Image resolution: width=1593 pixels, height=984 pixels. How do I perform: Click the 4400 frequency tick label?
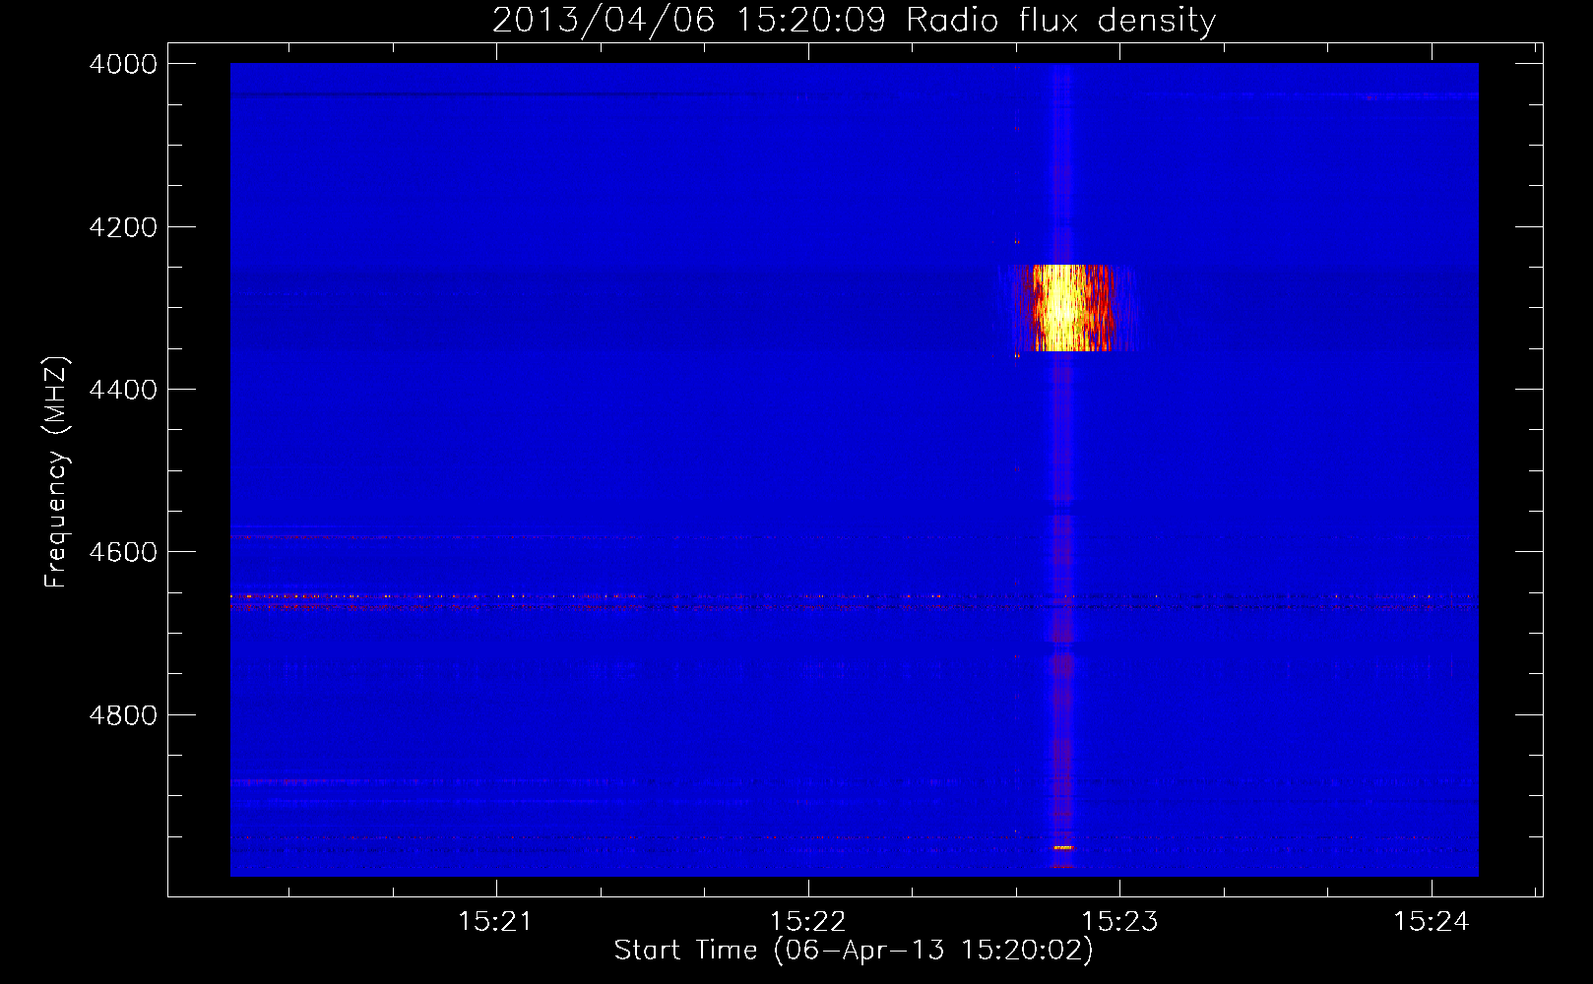(123, 390)
